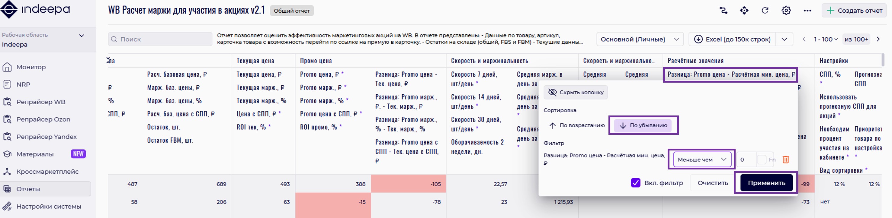The image size is (892, 218).
Task: Open the NRP sidebar section
Action: [23, 84]
